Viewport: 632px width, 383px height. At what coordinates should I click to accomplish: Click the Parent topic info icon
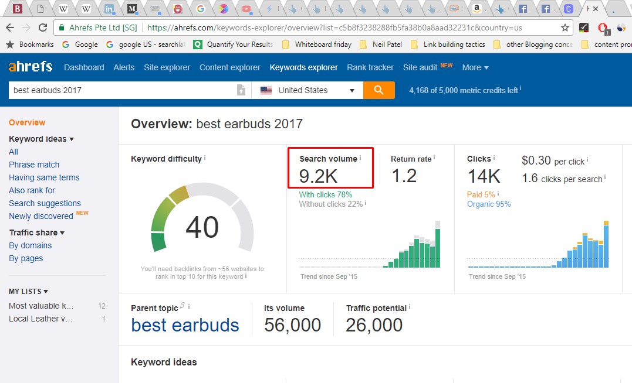(x=188, y=306)
